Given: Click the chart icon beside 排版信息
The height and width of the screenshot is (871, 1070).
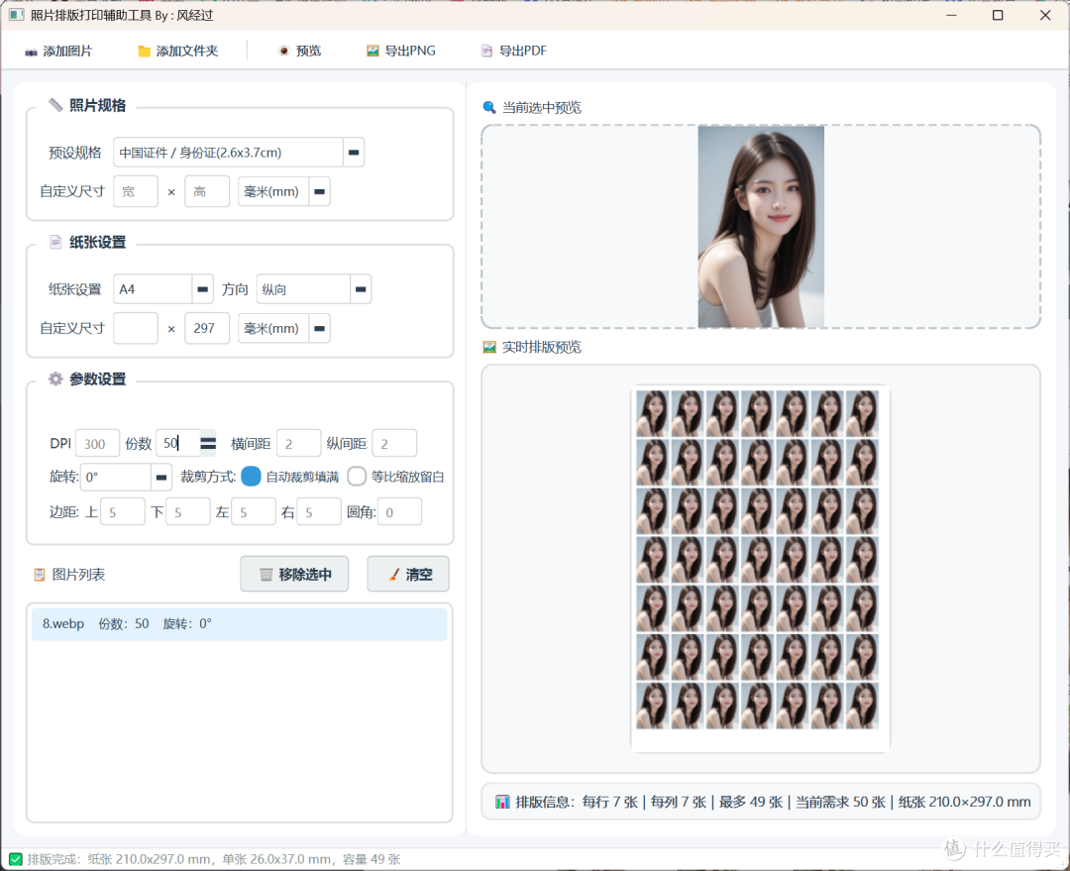Looking at the screenshot, I should [x=503, y=802].
